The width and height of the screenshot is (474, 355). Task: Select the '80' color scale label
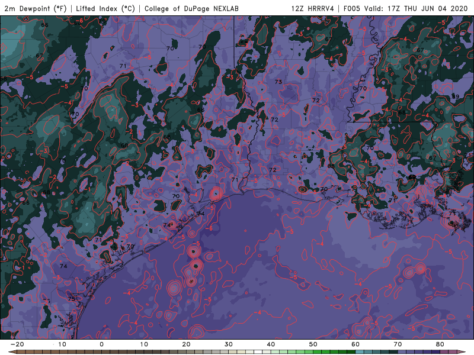(440, 344)
